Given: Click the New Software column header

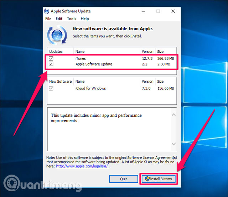Looking at the screenshot, I should pos(61,82).
